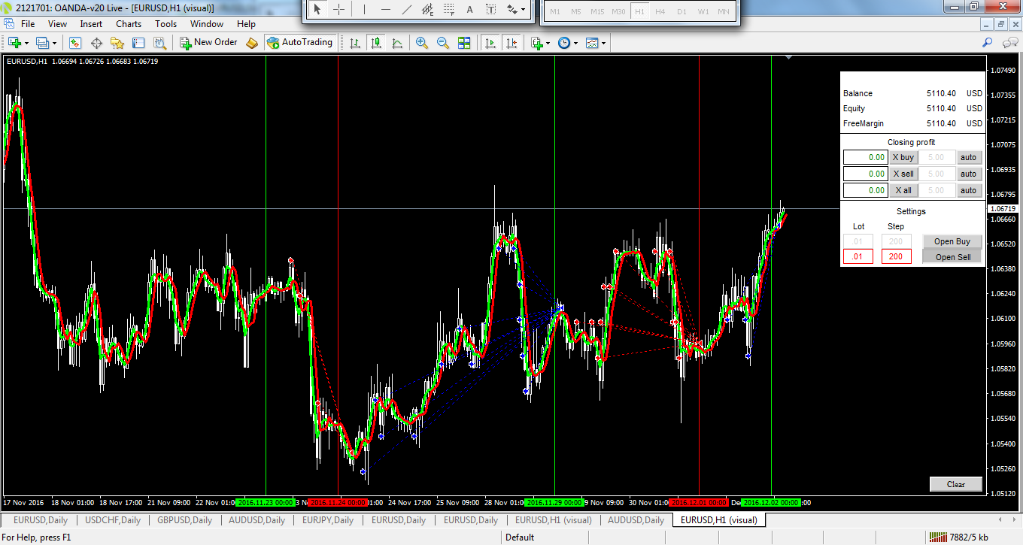
Task: Click the red Step input field 200
Action: [x=896, y=257]
